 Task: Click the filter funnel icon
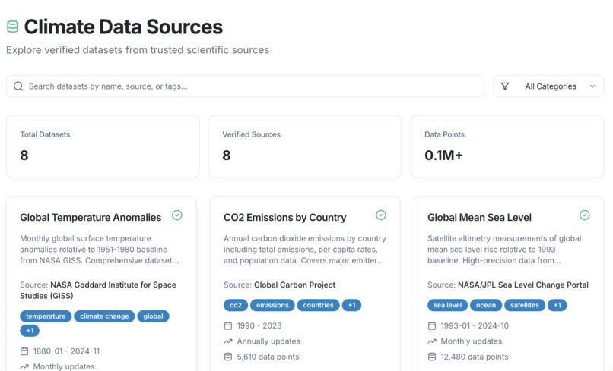[505, 86]
